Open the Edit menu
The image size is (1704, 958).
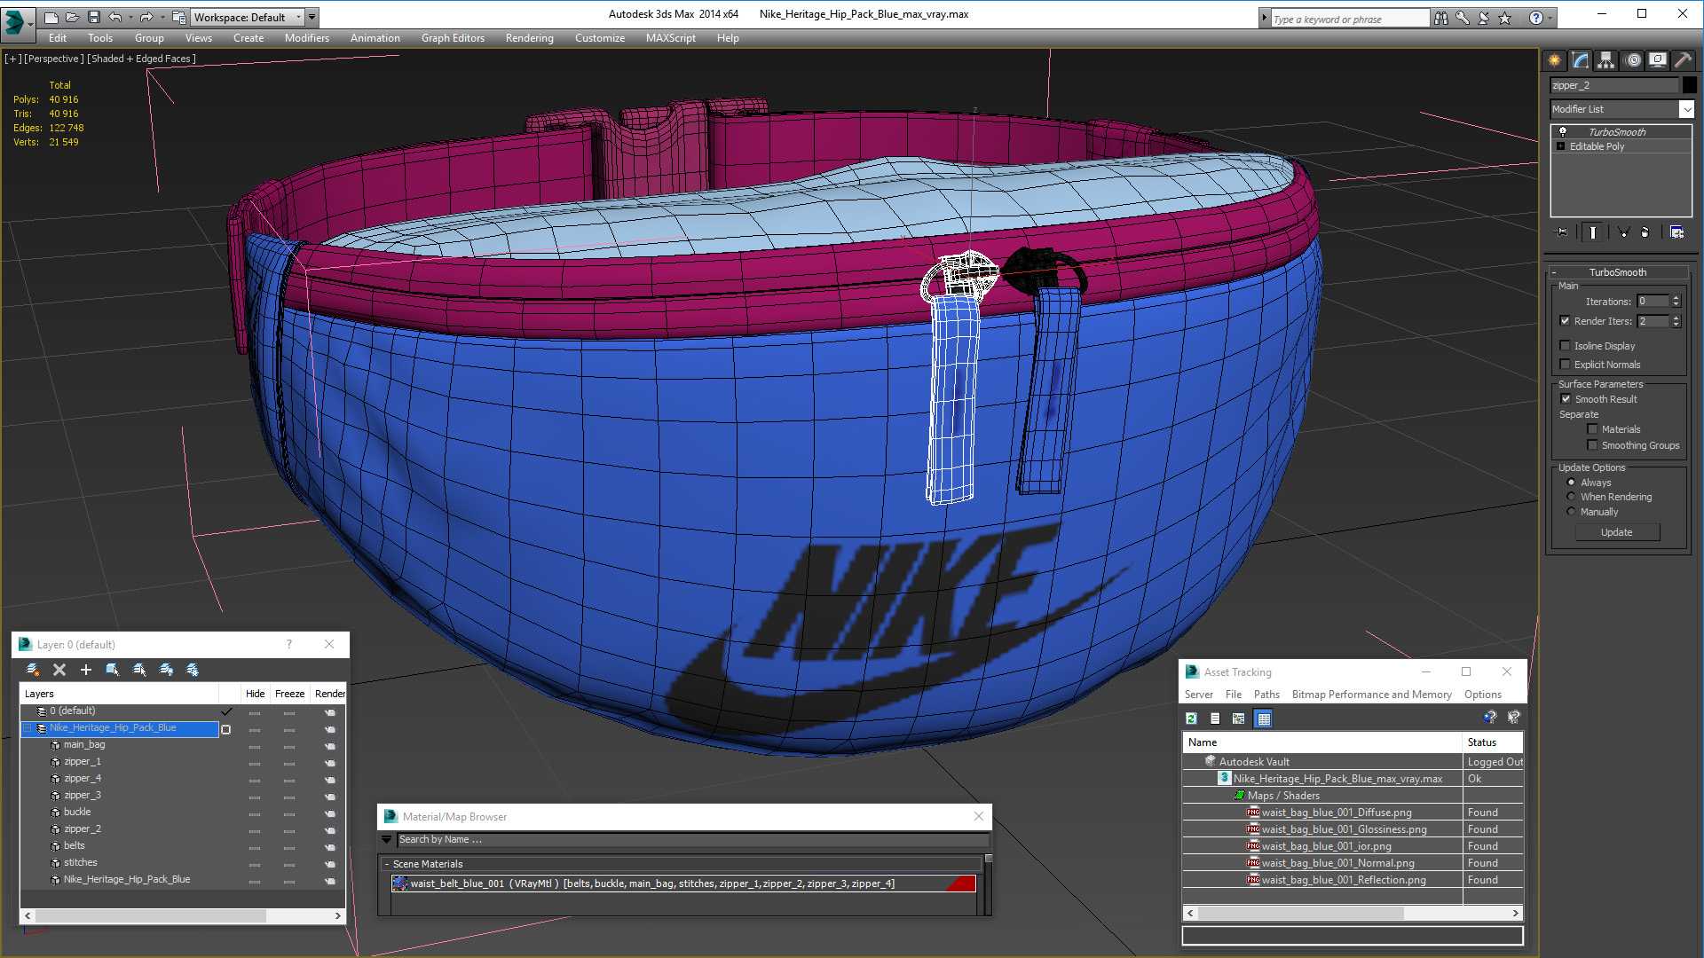click(58, 38)
